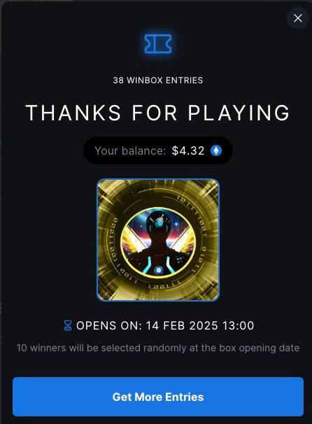Click the 10 winners selection note
This screenshot has height=424, width=312.
158,348
